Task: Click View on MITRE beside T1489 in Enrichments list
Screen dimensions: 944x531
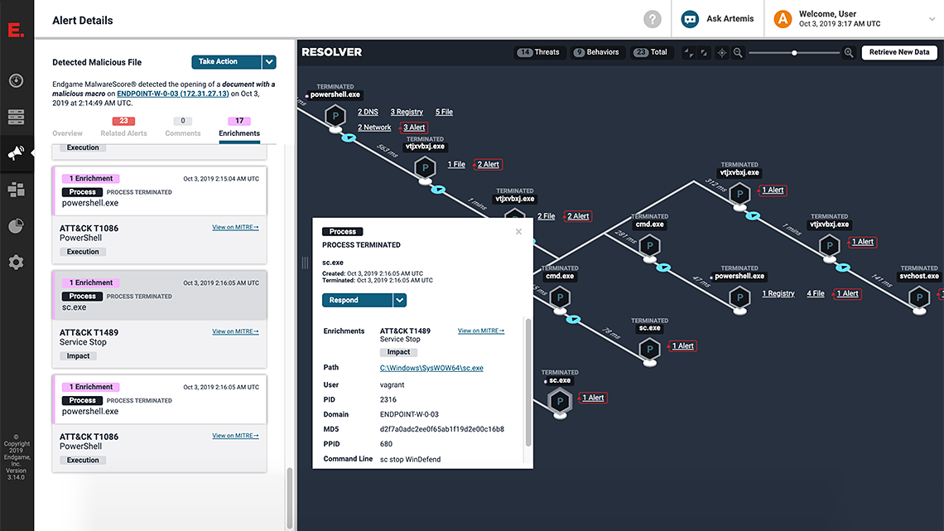Action: click(235, 331)
